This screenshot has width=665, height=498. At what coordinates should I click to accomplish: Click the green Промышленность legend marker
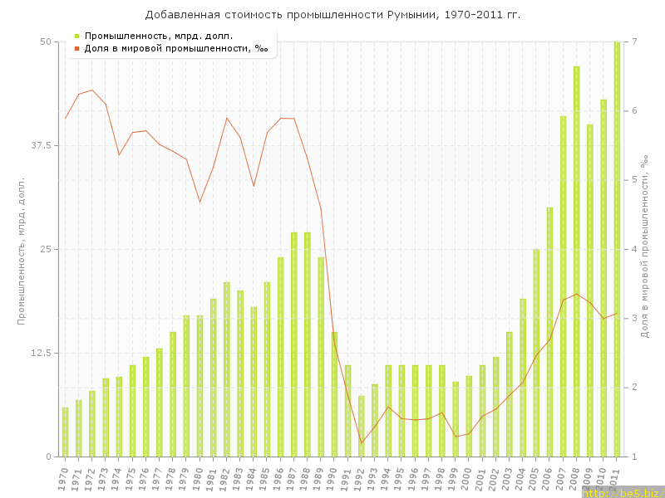coord(76,36)
